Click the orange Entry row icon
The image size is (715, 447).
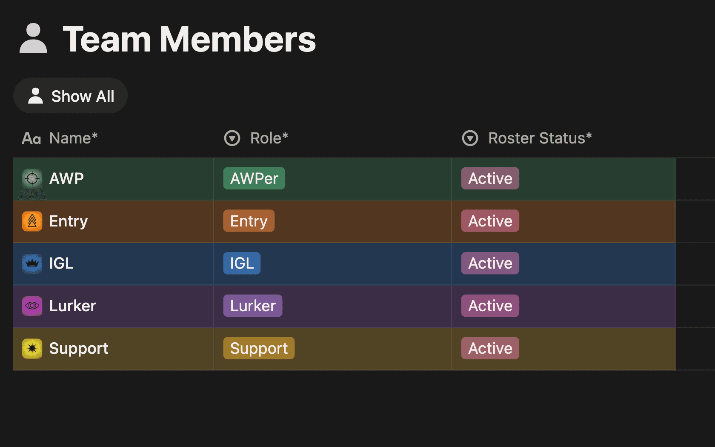32,221
